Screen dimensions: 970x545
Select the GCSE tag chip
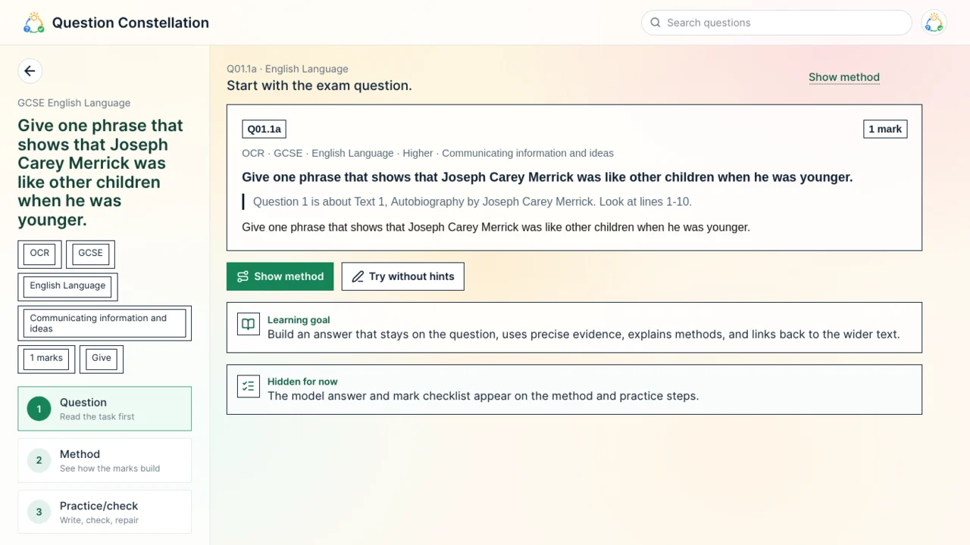coord(90,254)
